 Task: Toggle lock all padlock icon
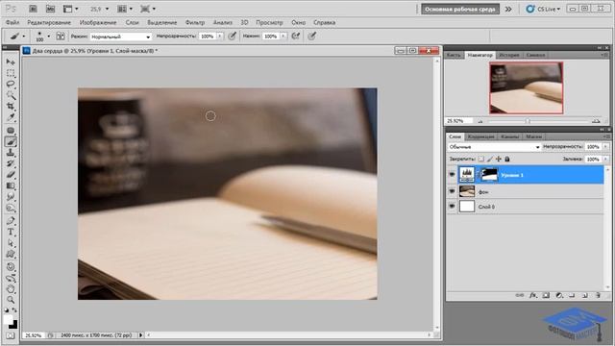(507, 159)
